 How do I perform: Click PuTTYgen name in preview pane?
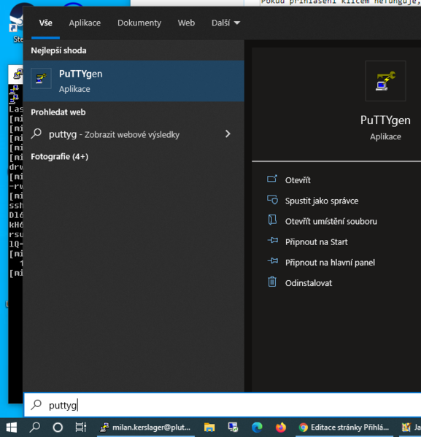385,120
